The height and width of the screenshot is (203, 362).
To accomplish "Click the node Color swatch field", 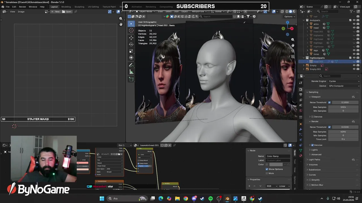I will (276, 164).
